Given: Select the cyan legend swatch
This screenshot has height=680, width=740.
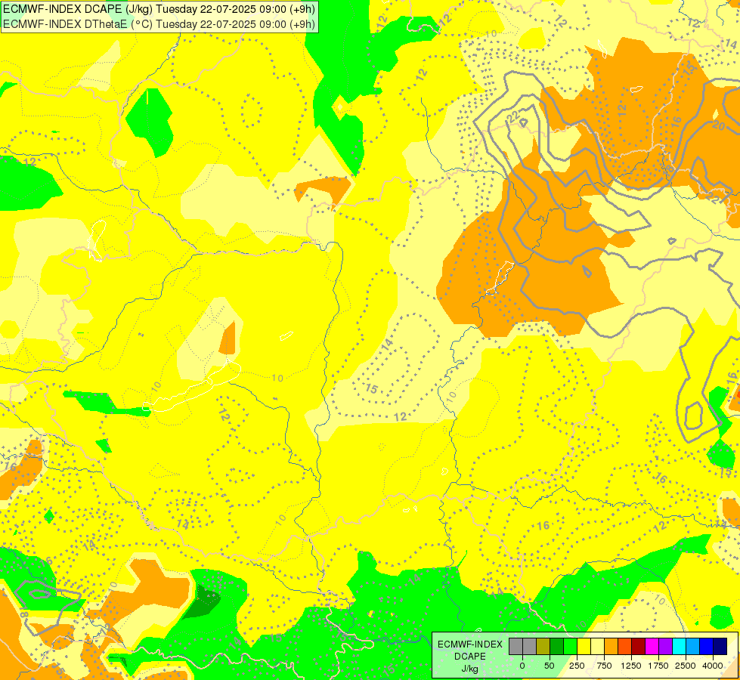Looking at the screenshot, I should [679, 646].
